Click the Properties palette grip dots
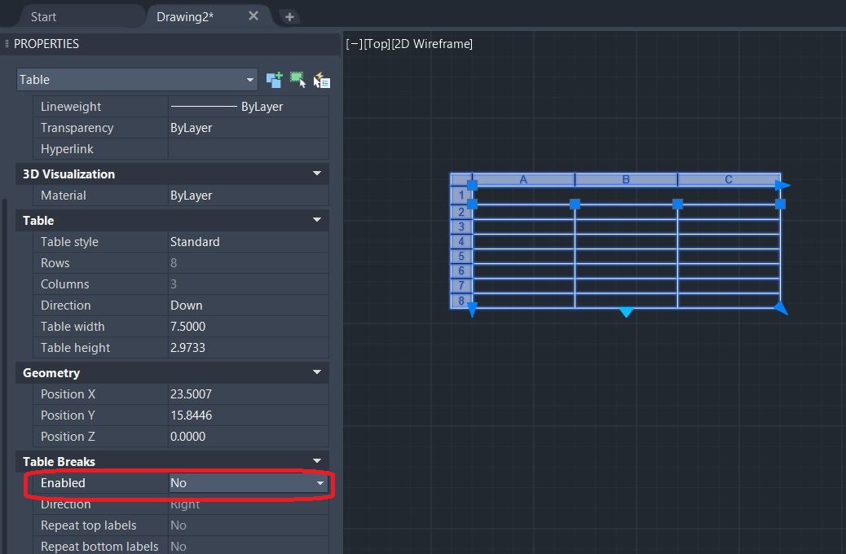The height and width of the screenshot is (554, 846). click(6, 44)
